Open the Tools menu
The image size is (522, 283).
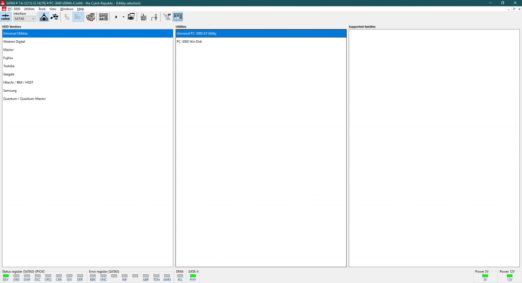coord(42,9)
